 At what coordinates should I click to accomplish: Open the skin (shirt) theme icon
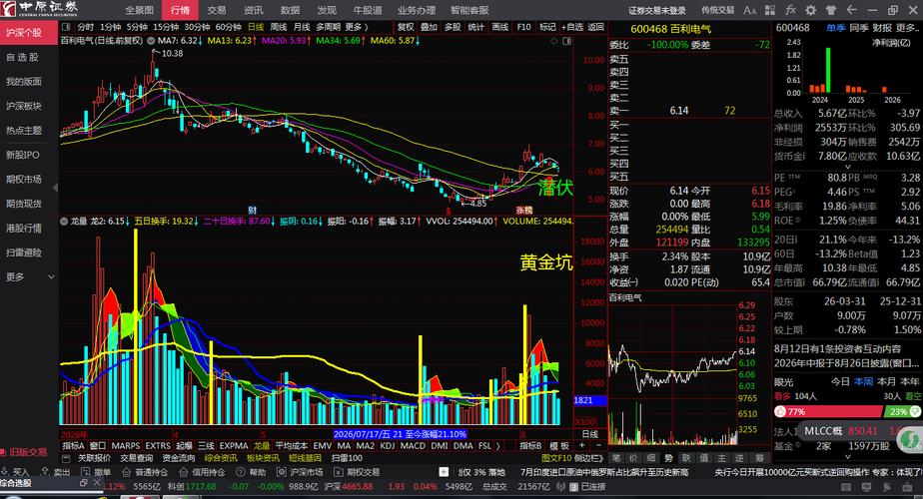pyautogui.click(x=831, y=10)
